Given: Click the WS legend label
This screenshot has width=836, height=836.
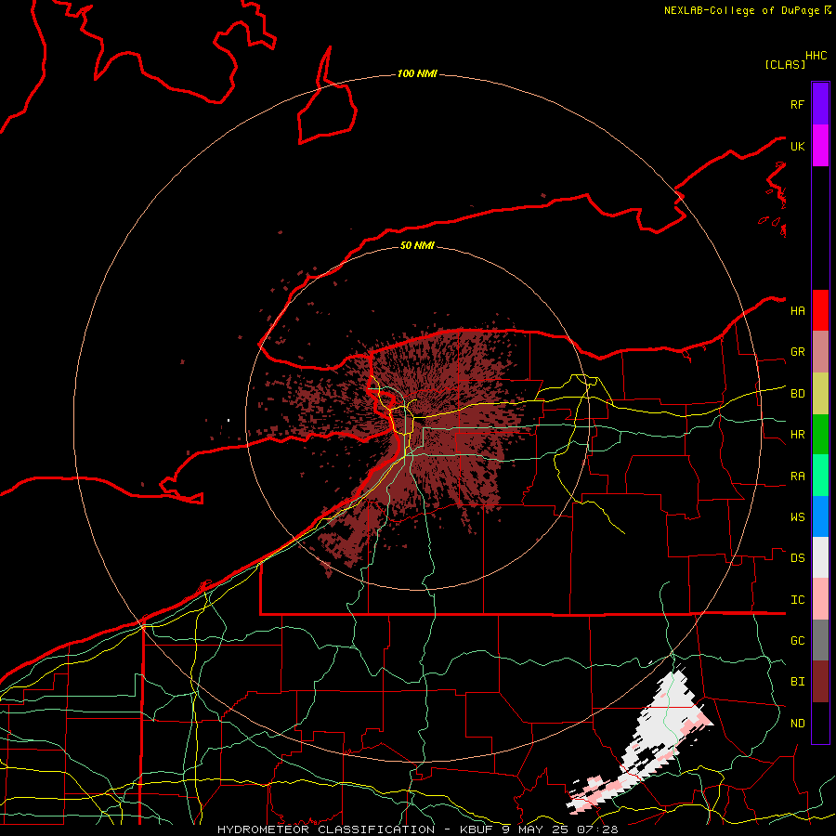Looking at the screenshot, I should tap(797, 516).
